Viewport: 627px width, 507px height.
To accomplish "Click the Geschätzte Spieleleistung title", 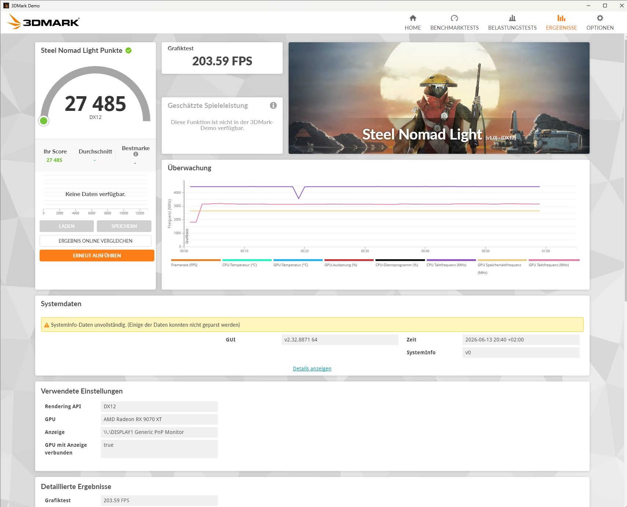I will click(208, 105).
